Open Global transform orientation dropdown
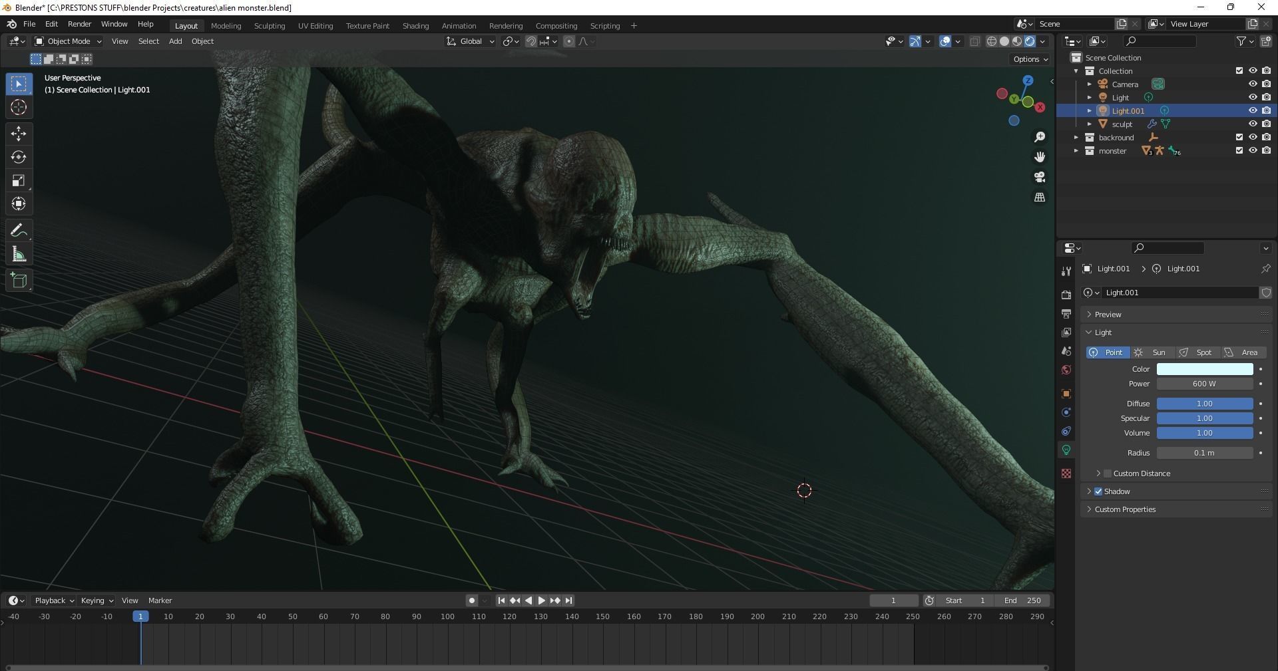This screenshot has height=671, width=1278. pos(471,41)
